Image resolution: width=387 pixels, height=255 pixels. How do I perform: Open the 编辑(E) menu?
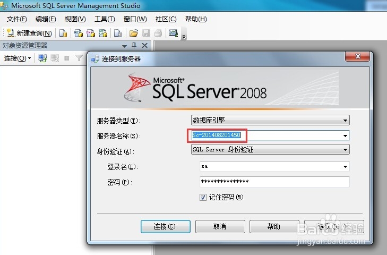(x=46, y=19)
